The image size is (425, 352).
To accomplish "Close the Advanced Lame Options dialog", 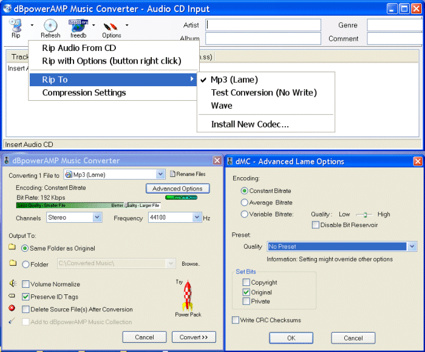I will coord(418,161).
